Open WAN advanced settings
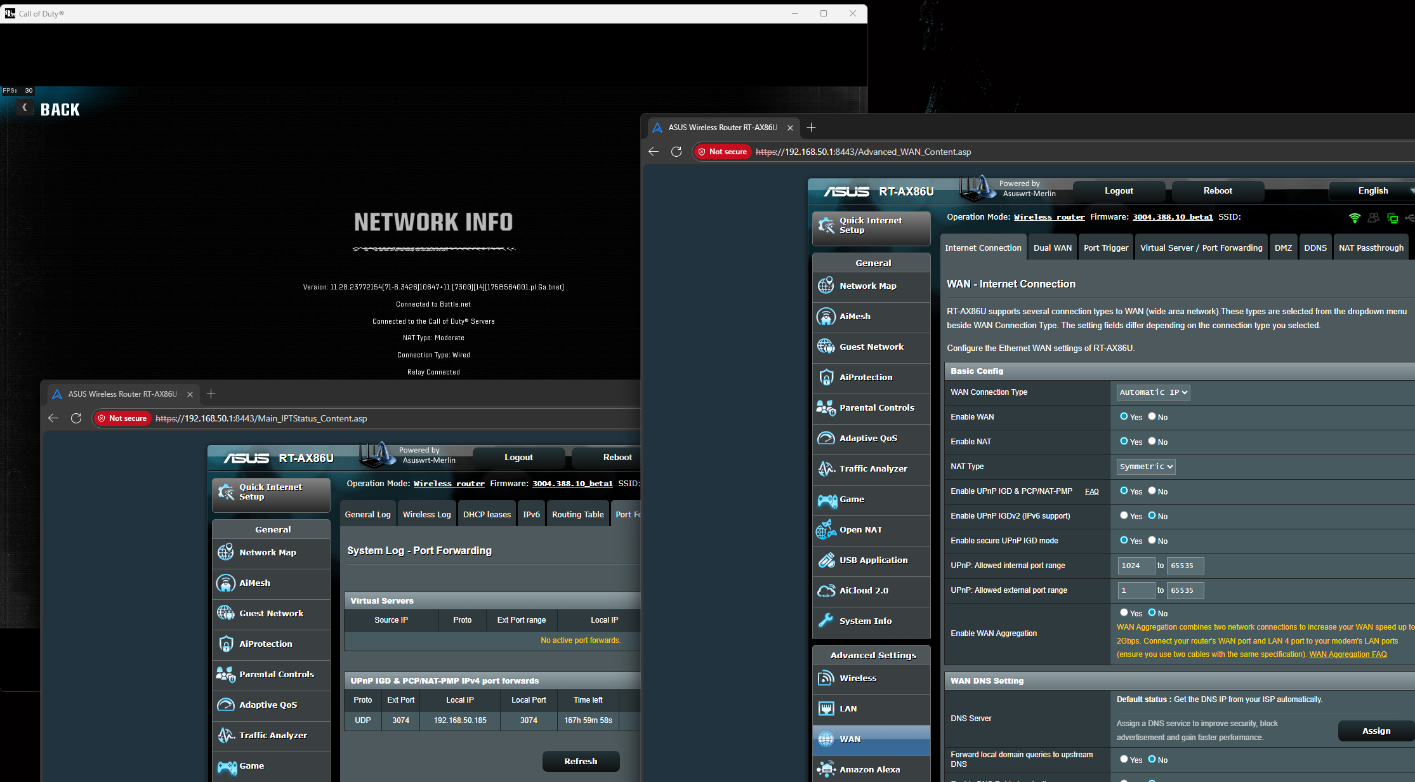Viewport: 1415px width, 782px height. [871, 739]
